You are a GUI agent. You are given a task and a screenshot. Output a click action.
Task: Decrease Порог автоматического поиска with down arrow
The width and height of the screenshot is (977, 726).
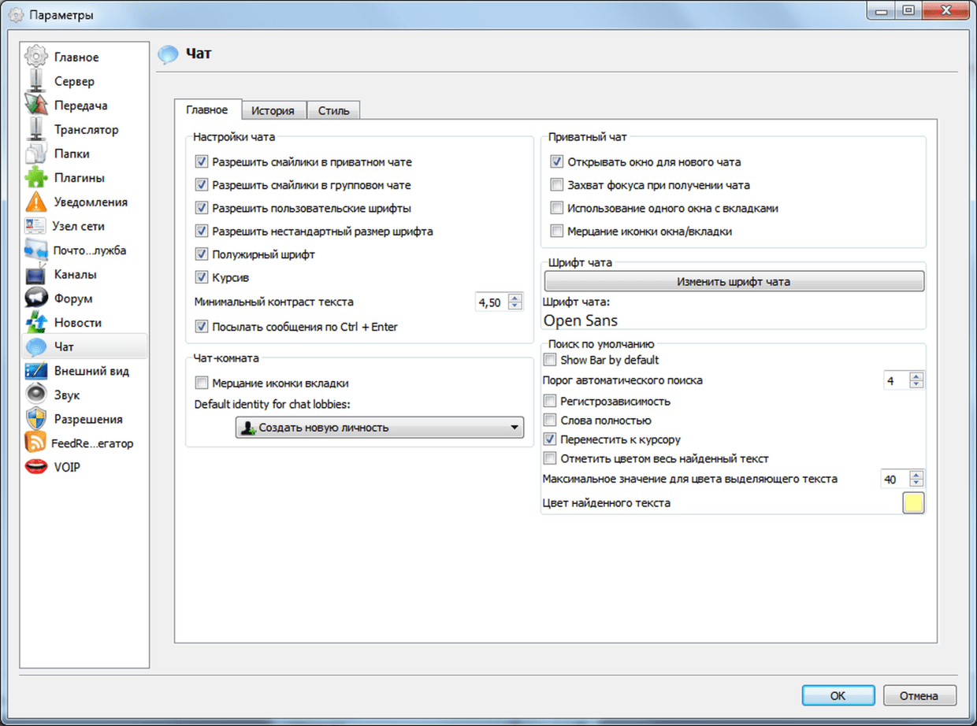coord(916,385)
